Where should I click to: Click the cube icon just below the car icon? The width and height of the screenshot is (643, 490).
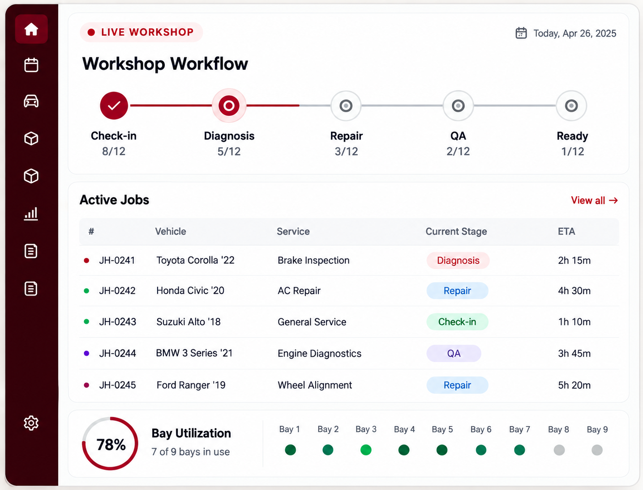click(31, 139)
